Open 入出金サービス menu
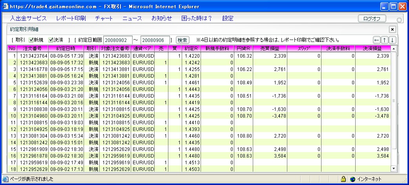Viewport: 409px width, 185px height. coord(28,18)
